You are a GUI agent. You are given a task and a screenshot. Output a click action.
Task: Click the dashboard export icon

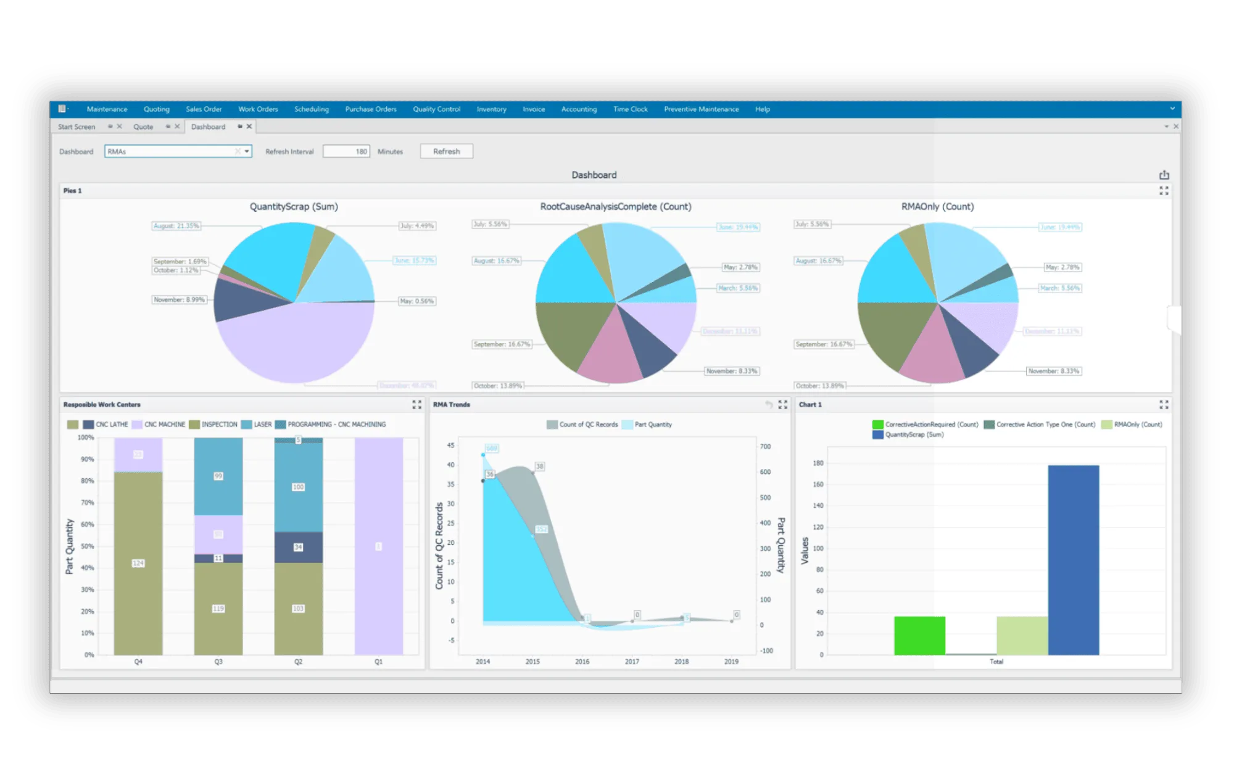(x=1164, y=175)
